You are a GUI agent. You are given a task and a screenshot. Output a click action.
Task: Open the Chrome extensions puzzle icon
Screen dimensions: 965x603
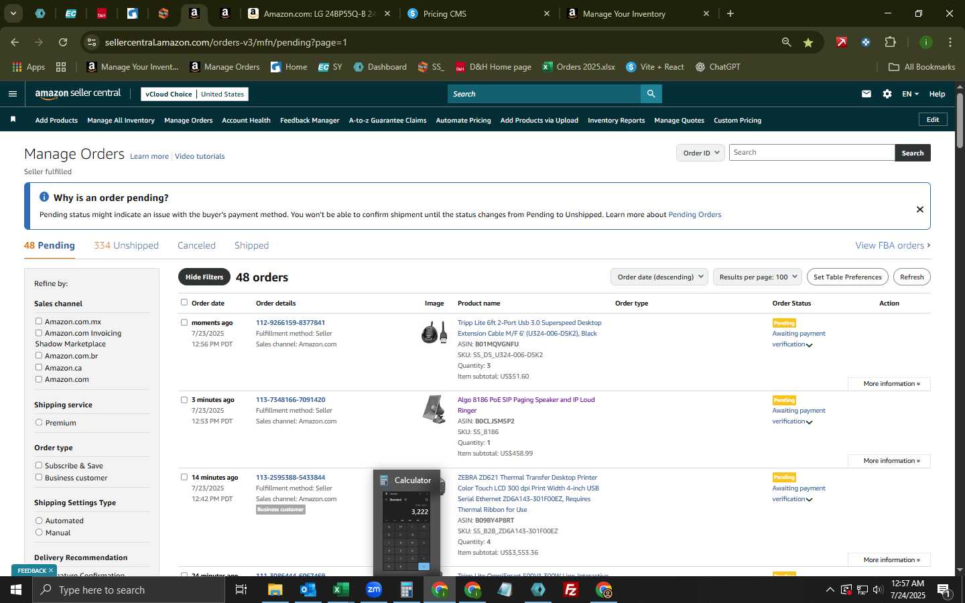[x=890, y=42]
